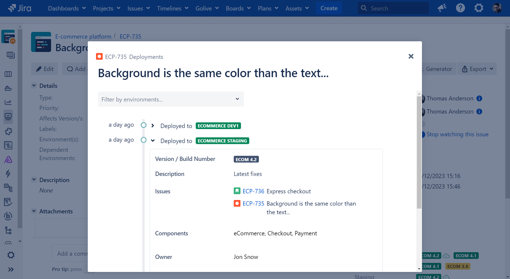
Task: Open the Apps puzzle-piece icon in the sidebar
Action: 8,132
